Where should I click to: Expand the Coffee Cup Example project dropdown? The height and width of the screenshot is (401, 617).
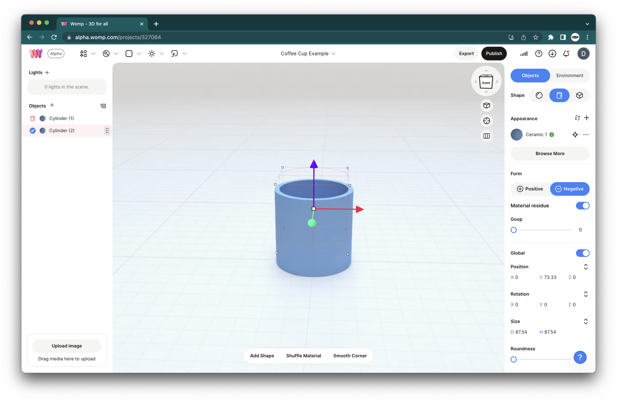(x=333, y=53)
